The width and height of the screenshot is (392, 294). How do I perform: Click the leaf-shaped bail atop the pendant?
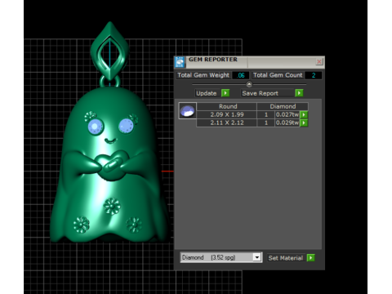tap(109, 51)
